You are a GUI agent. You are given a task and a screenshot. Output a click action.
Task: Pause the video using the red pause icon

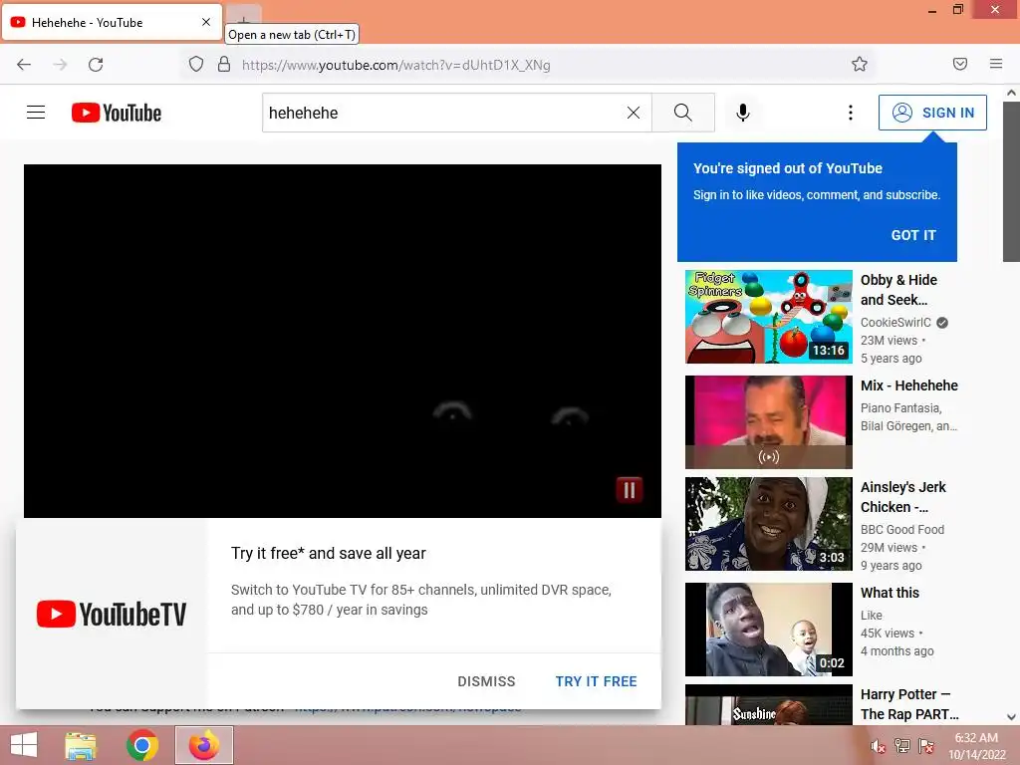pos(630,490)
